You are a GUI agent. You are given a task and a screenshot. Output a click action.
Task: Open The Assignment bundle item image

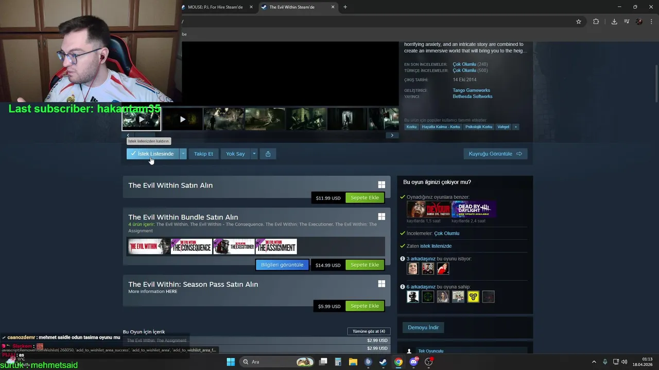(276, 247)
